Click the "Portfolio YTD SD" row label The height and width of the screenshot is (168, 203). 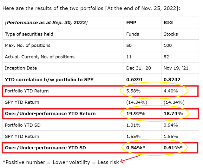coord(22,125)
